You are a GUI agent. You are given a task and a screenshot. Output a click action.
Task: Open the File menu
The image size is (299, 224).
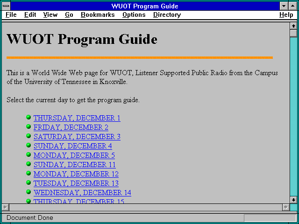tap(11, 15)
